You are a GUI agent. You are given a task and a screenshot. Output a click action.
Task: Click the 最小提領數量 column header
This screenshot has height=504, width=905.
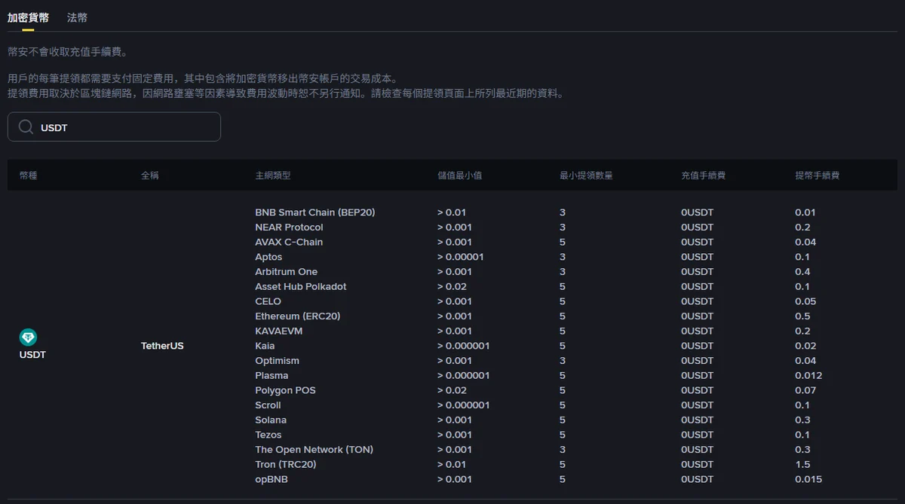(586, 176)
